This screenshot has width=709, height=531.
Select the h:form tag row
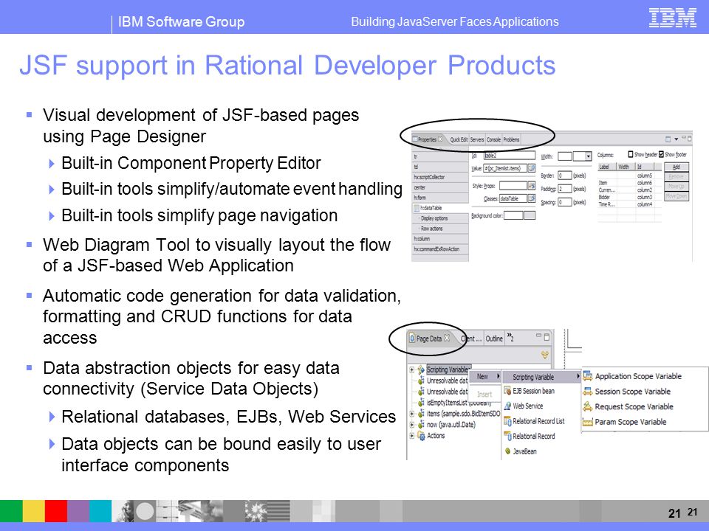[440, 198]
